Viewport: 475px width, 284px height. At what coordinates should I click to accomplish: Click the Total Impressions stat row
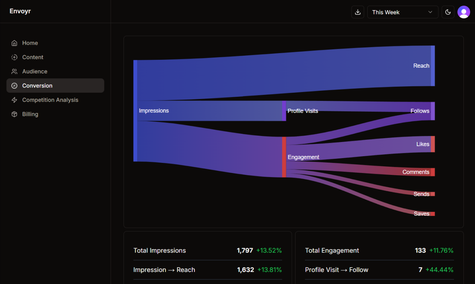click(208, 250)
